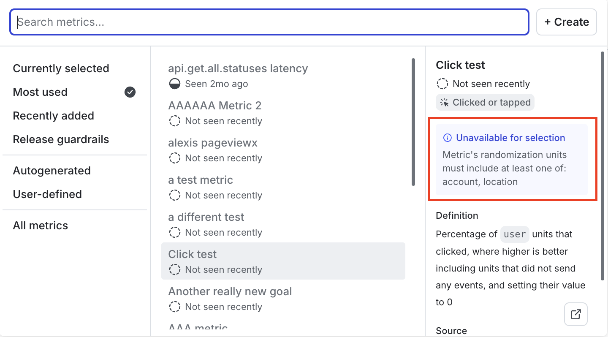Select the Autogenerated metrics category
Screen dimensions: 608x337
(x=52, y=170)
